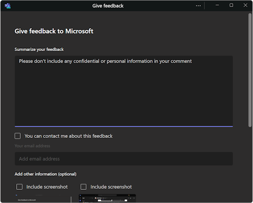Click the 'Your email address' label
Screen dimensions: 253x203
pyautogui.click(x=32, y=146)
